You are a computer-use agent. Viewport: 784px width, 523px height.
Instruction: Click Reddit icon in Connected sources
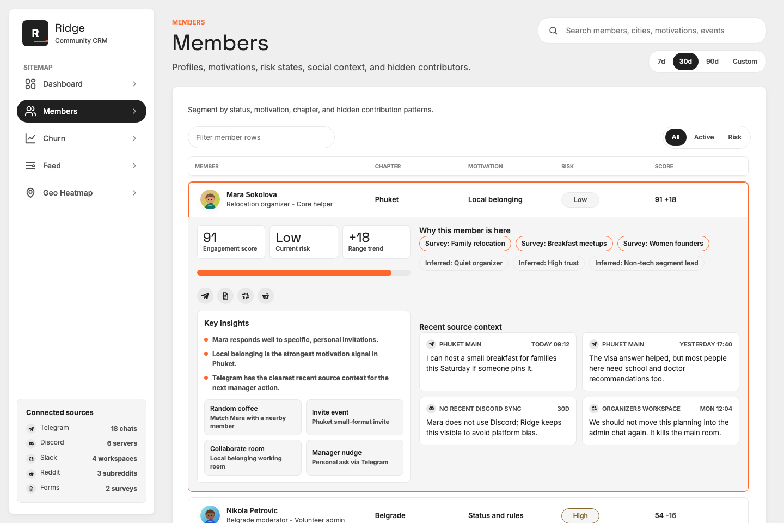point(31,473)
